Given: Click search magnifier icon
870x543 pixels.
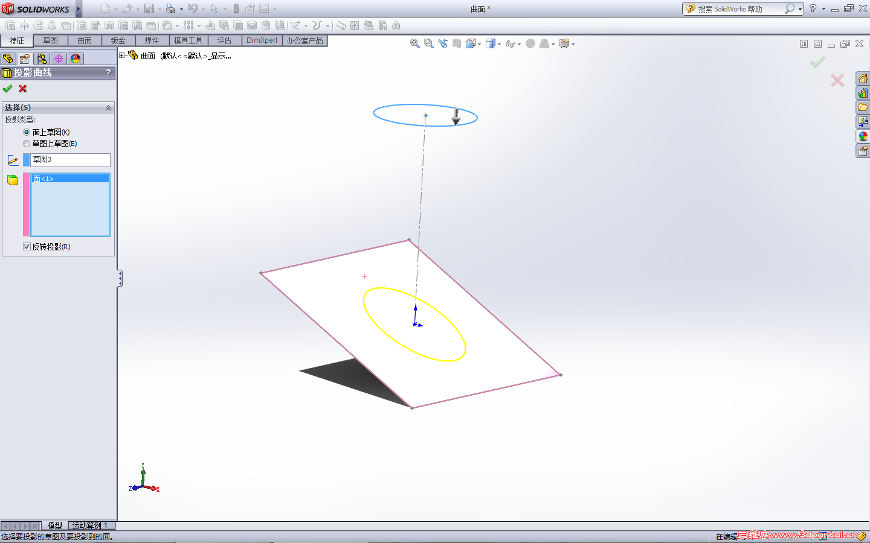Looking at the screenshot, I should (x=789, y=8).
